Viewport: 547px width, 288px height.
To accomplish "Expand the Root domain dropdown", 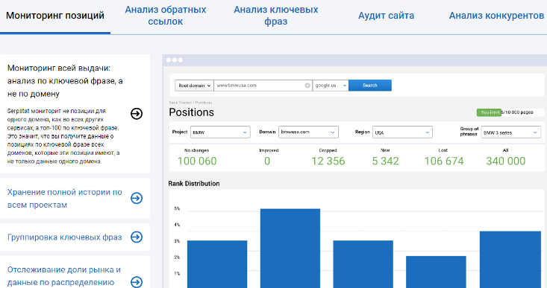I will (x=194, y=86).
